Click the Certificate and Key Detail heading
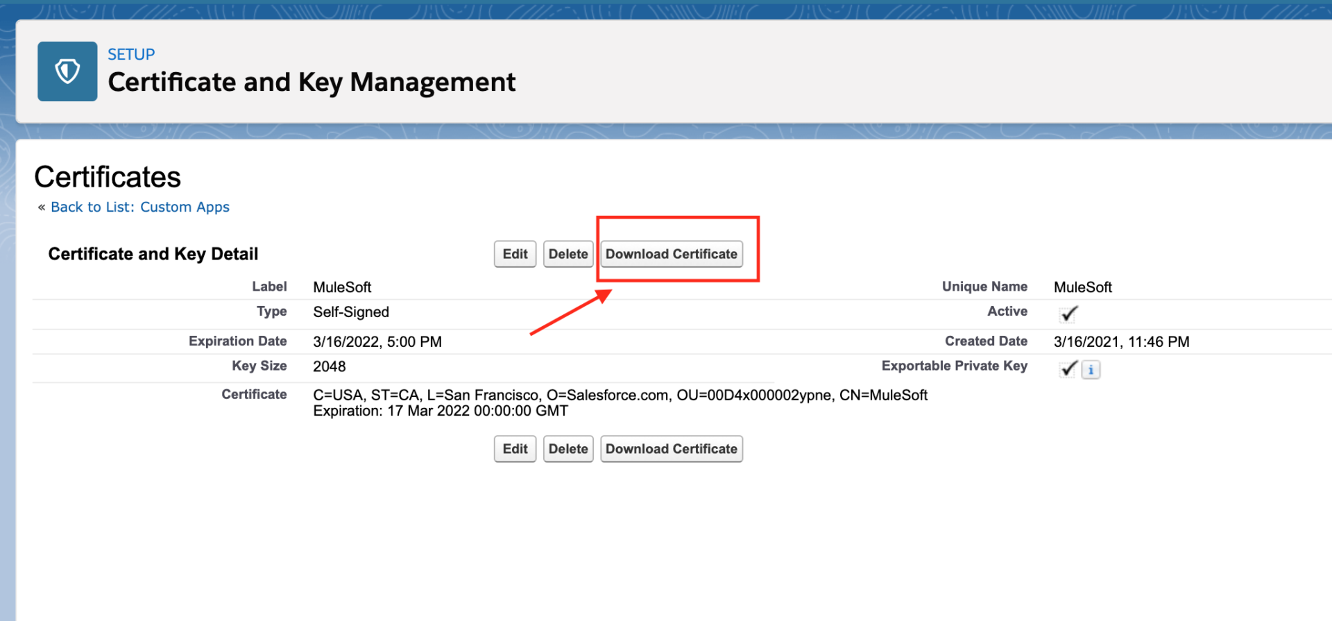The width and height of the screenshot is (1332, 621). tap(153, 254)
